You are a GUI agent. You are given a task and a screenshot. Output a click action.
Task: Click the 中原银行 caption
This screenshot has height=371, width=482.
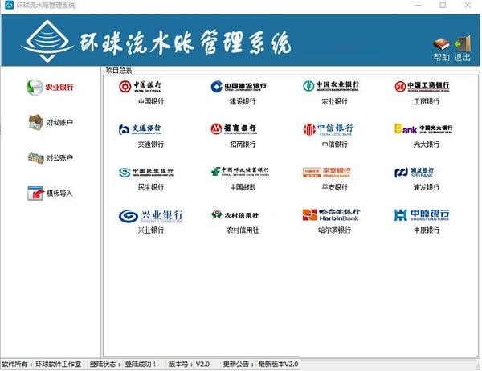pyautogui.click(x=427, y=230)
